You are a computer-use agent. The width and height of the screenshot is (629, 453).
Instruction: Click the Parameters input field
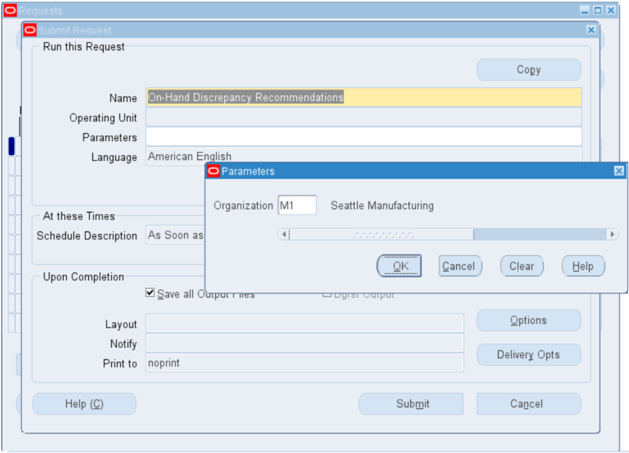(363, 137)
